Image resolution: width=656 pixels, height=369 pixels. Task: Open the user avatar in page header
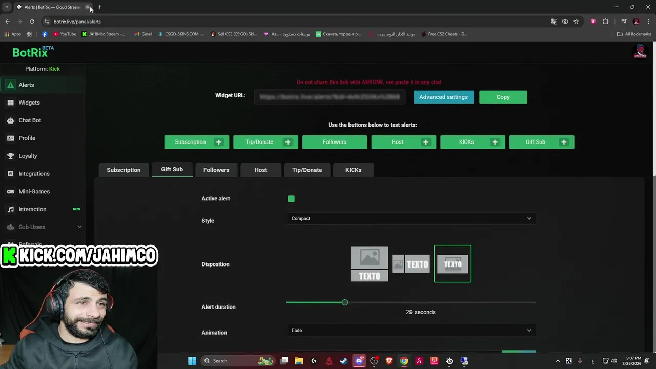click(640, 51)
